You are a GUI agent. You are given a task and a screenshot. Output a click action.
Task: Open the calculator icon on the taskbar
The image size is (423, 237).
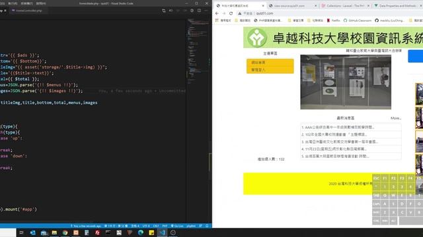coord(87,232)
